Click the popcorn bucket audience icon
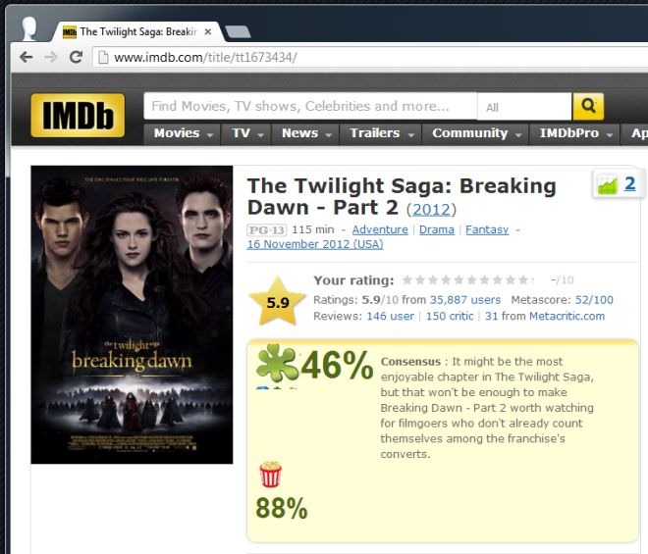 (x=270, y=475)
